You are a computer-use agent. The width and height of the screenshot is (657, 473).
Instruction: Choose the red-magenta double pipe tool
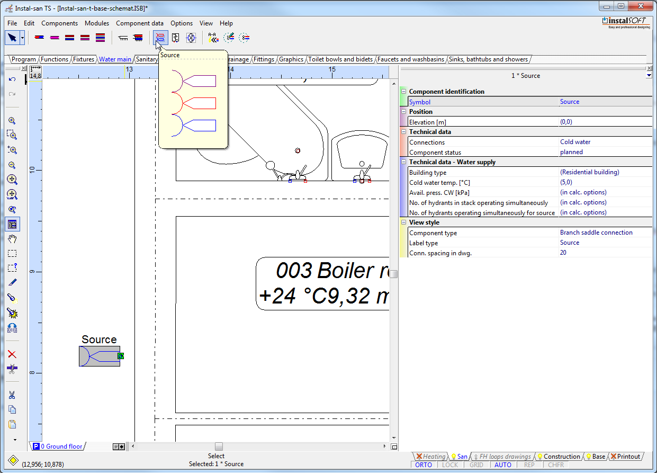click(85, 38)
